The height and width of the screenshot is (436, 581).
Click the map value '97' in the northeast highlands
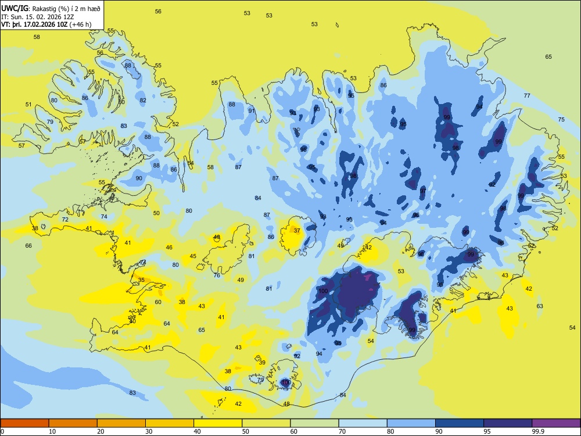[423, 191]
